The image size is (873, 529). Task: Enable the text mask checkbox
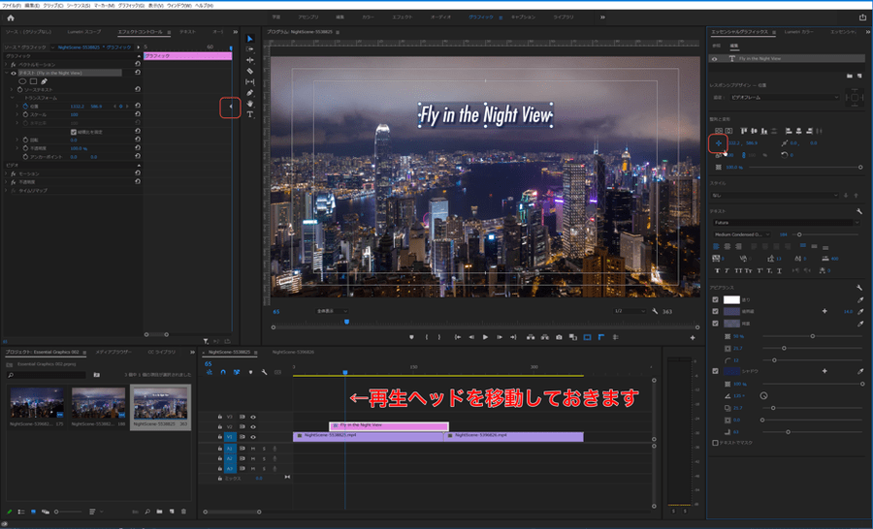coord(716,442)
